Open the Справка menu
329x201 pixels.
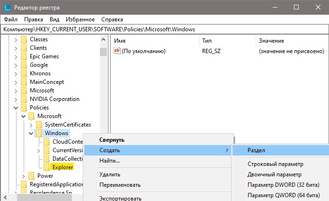(112, 19)
